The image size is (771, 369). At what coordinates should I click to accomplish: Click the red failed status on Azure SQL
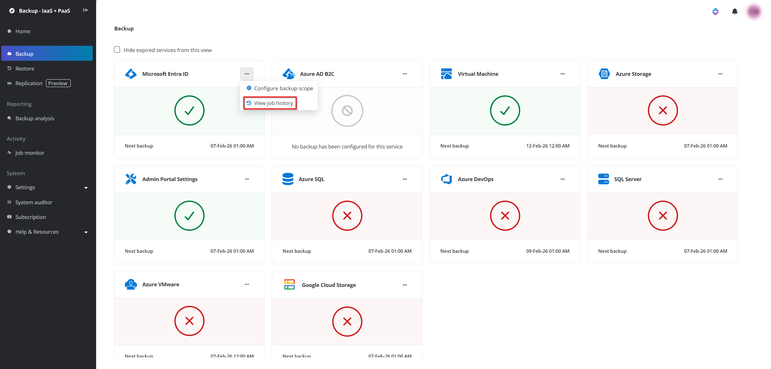[x=347, y=216]
